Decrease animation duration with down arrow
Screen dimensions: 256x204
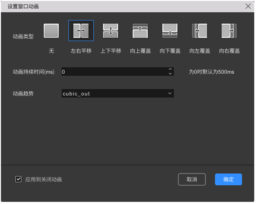click(170, 74)
